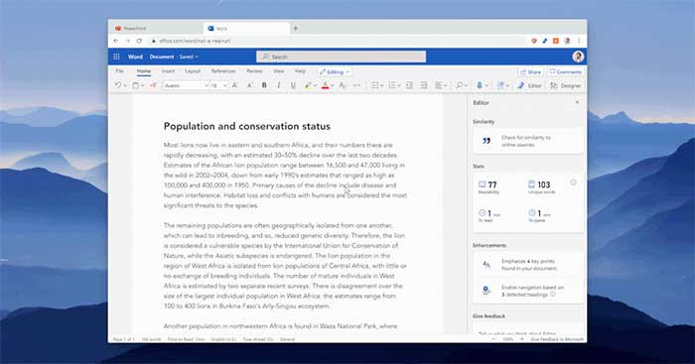This screenshot has width=695, height=364.
Task: Click the Unique words 103 stat
Action: pyautogui.click(x=541, y=187)
